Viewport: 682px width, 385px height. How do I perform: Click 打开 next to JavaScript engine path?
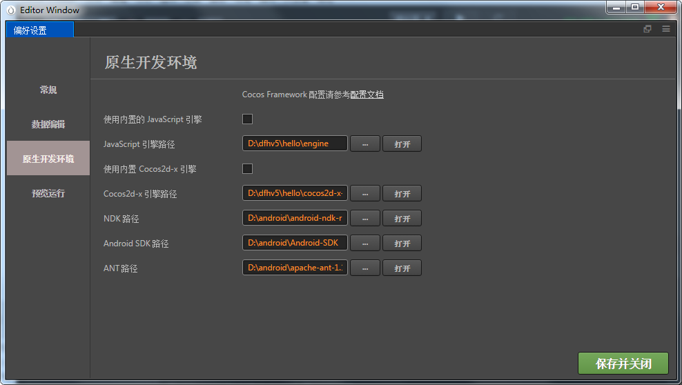pos(402,144)
